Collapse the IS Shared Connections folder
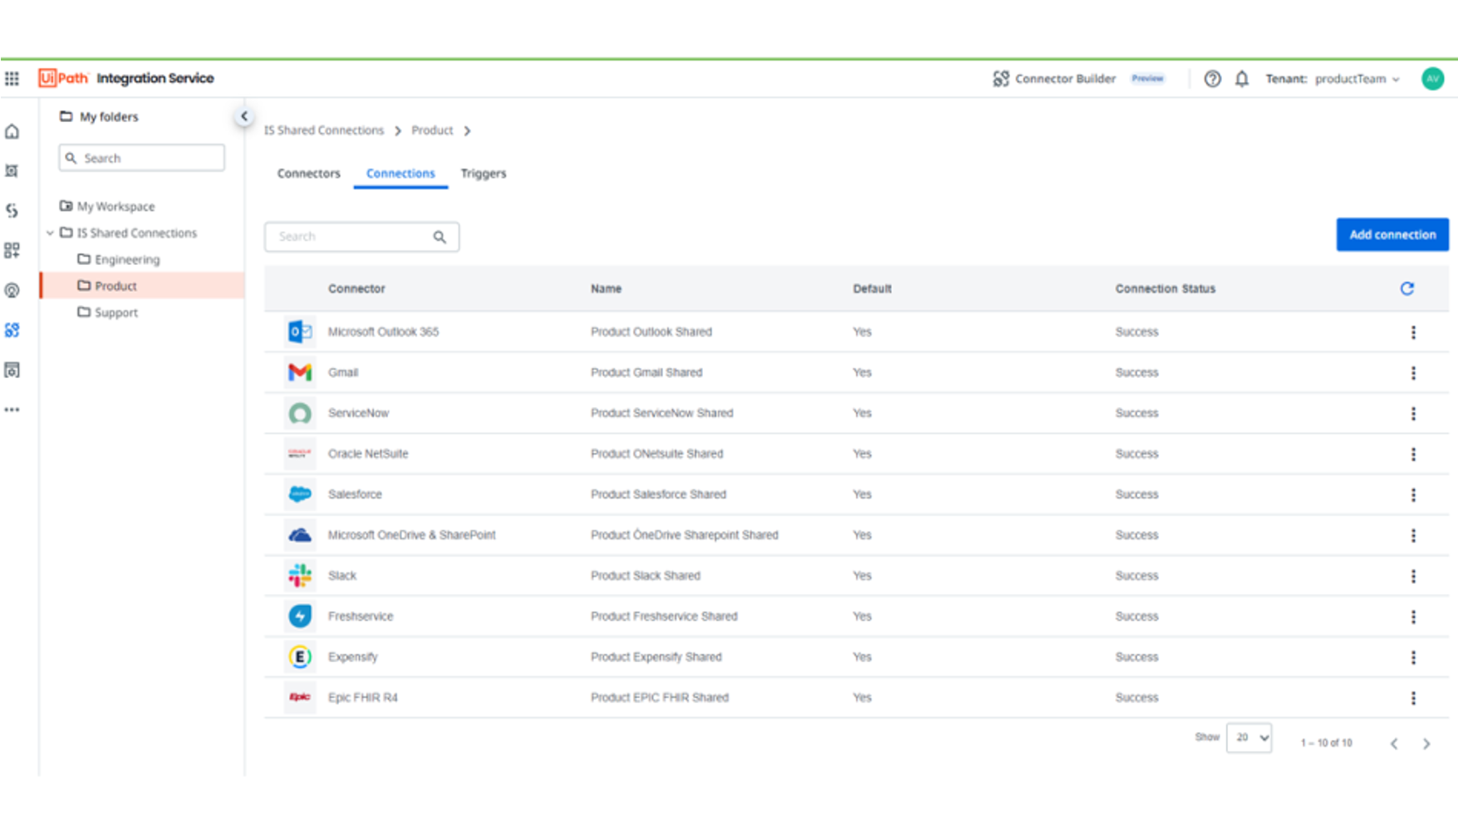This screenshot has width=1458, height=815. (x=51, y=233)
